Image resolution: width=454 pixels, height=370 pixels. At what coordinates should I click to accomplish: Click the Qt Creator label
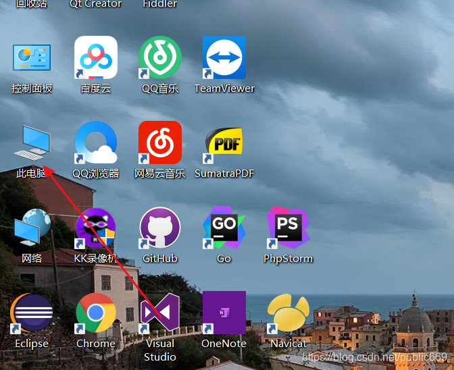[x=96, y=4]
